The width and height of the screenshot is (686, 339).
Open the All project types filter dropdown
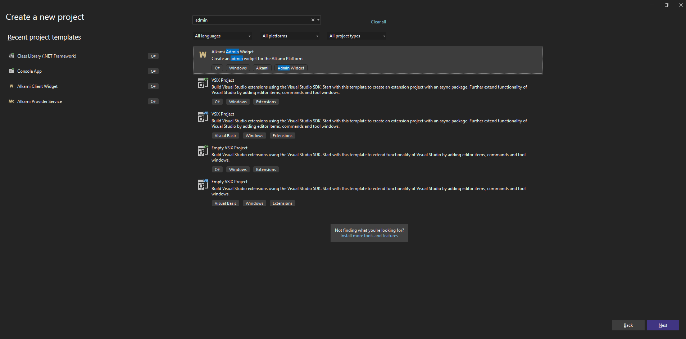(x=357, y=36)
